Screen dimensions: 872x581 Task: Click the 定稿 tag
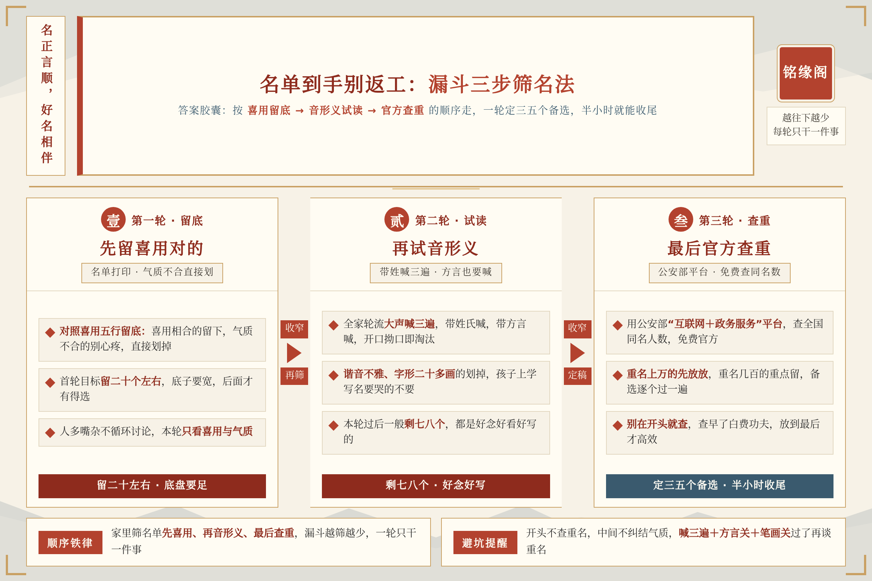pyautogui.click(x=578, y=376)
